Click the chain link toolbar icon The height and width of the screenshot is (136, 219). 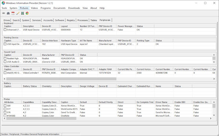(3, 13)
